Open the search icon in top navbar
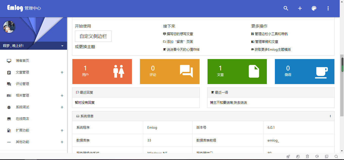 coord(285,8)
